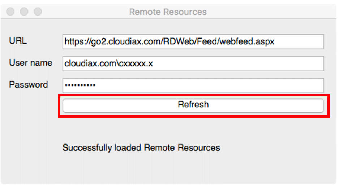Focus the URL input field

click(193, 41)
